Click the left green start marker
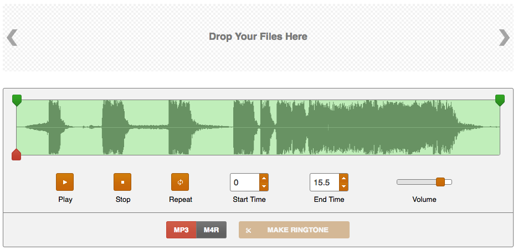 pyautogui.click(x=17, y=100)
